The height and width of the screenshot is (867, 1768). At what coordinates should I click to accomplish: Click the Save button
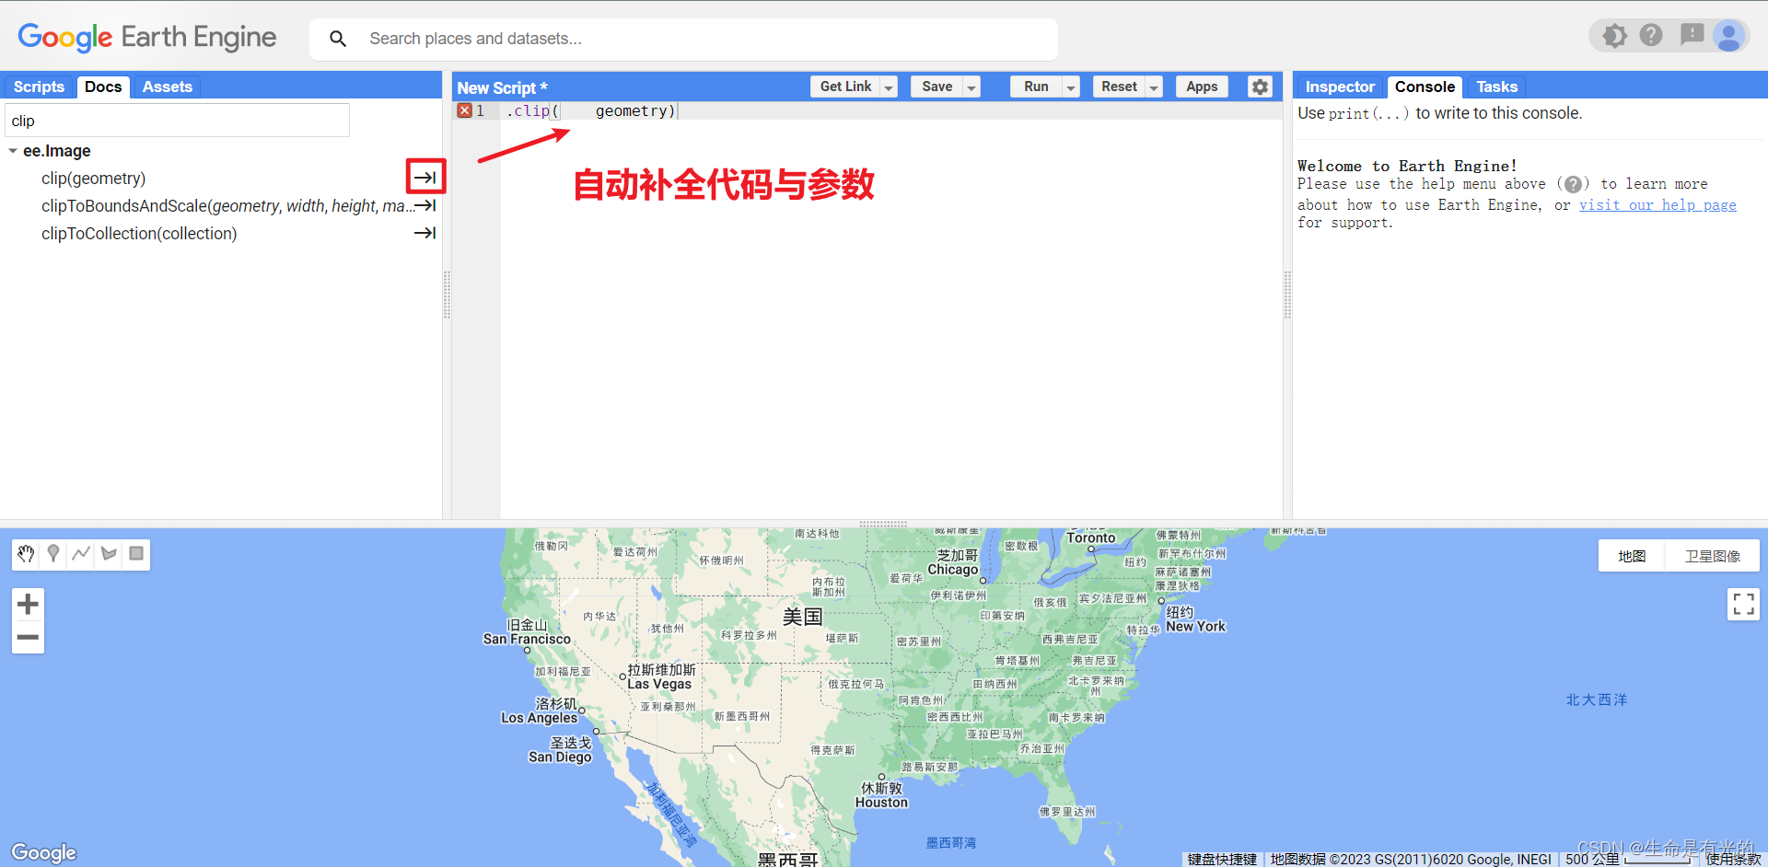(x=937, y=87)
